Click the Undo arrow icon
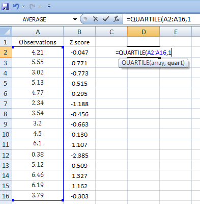Screen dimensions: 200x204 click(16, 7)
